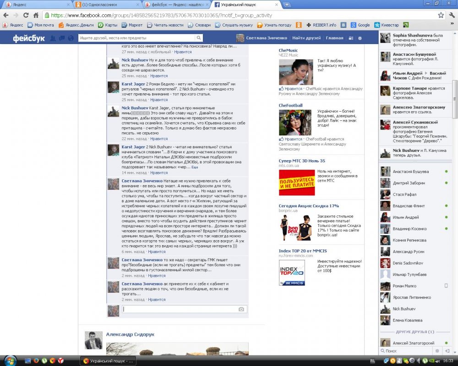Viewport: 458px width, 366px height.
Task: Open Facebook friend requests icon
Action: click(53, 38)
